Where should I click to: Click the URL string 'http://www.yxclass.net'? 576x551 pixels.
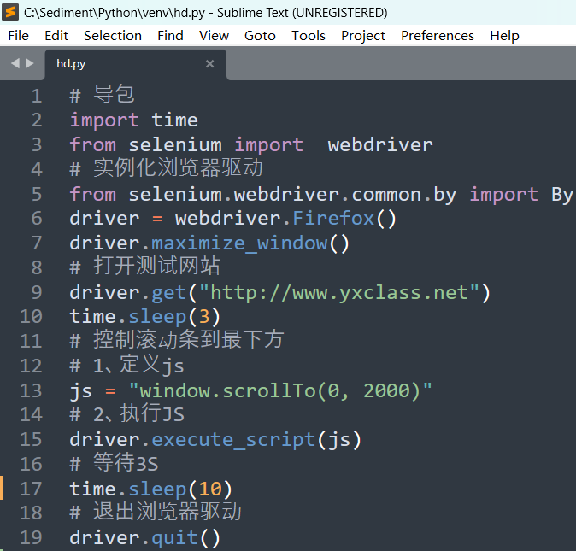pyautogui.click(x=339, y=293)
